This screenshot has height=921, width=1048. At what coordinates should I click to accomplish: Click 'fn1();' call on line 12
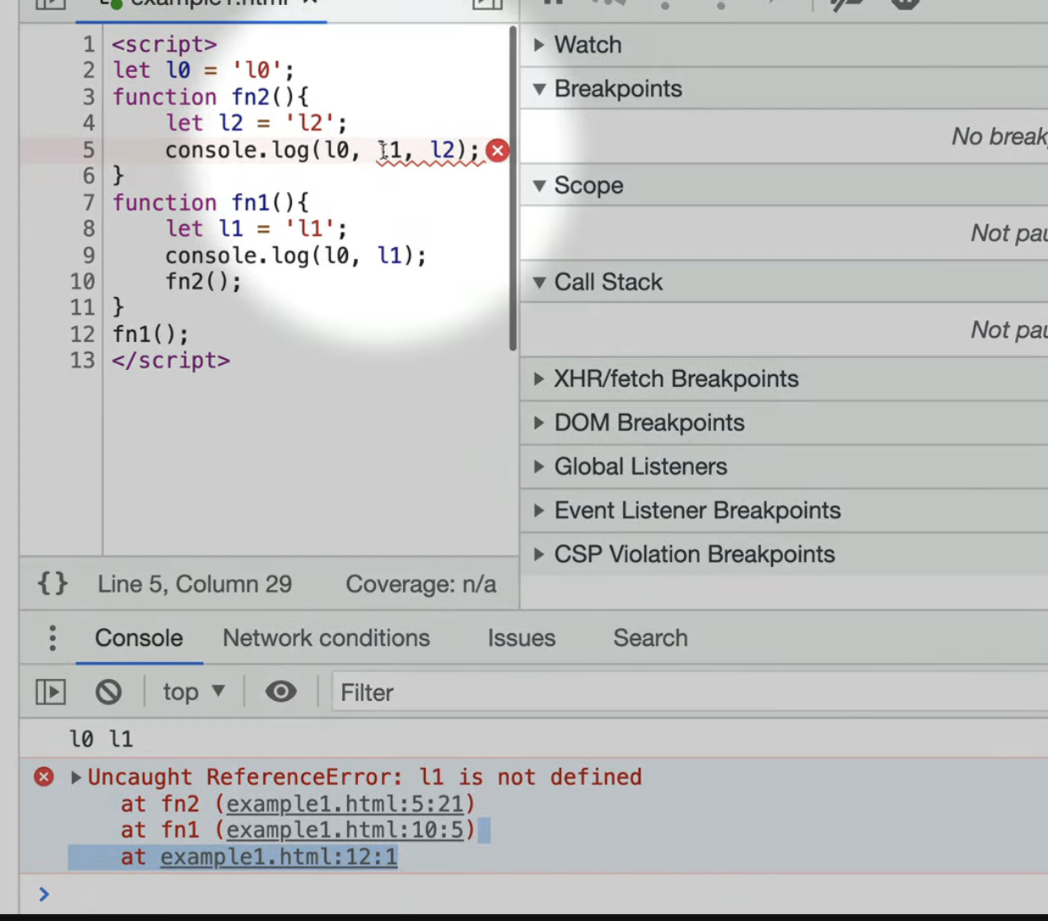coord(151,334)
